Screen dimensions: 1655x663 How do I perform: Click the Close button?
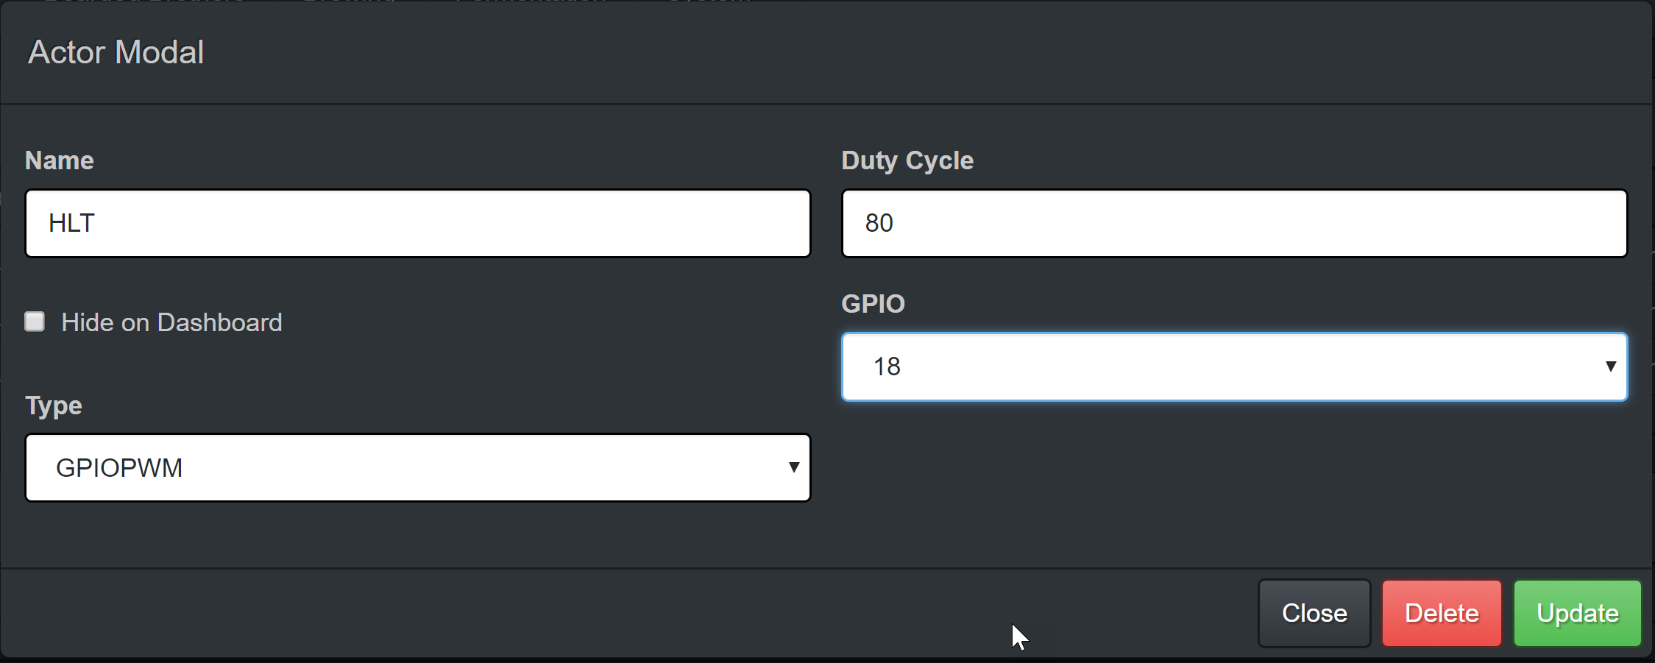[x=1314, y=613]
